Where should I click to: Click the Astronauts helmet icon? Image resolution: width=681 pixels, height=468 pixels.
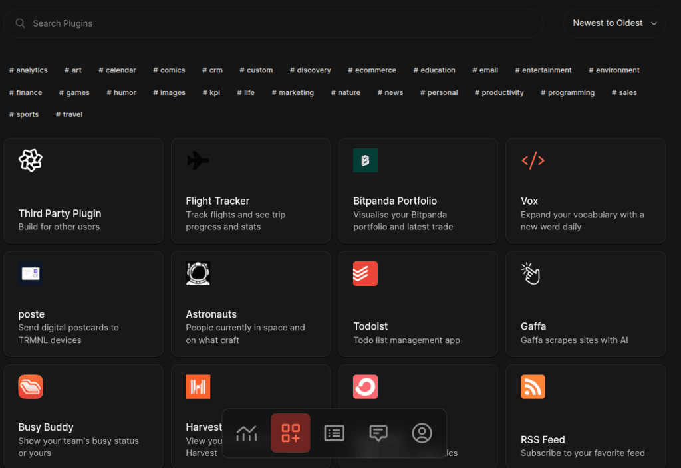point(198,273)
